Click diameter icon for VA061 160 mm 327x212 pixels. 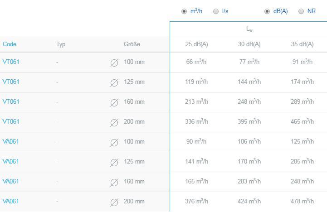[114, 183]
